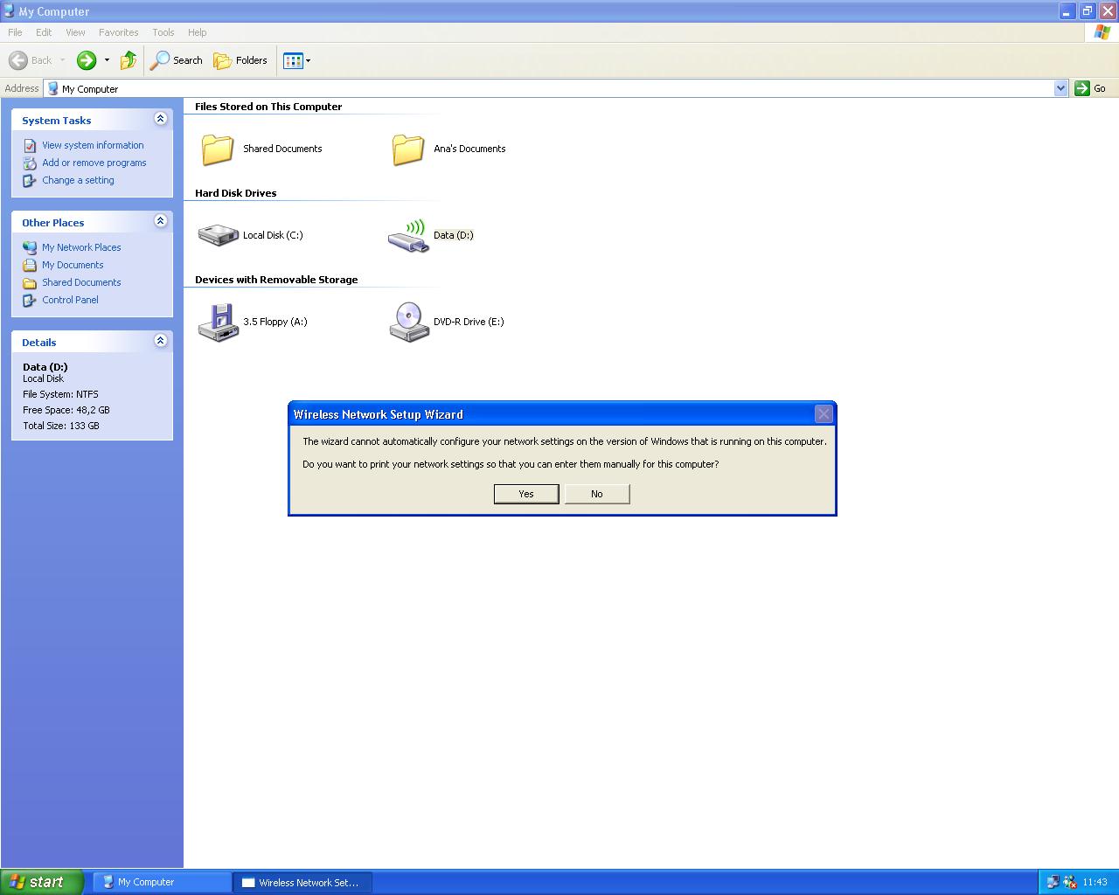Viewport: 1119px width, 895px height.
Task: Collapse the System Tasks panel
Action: (x=160, y=119)
